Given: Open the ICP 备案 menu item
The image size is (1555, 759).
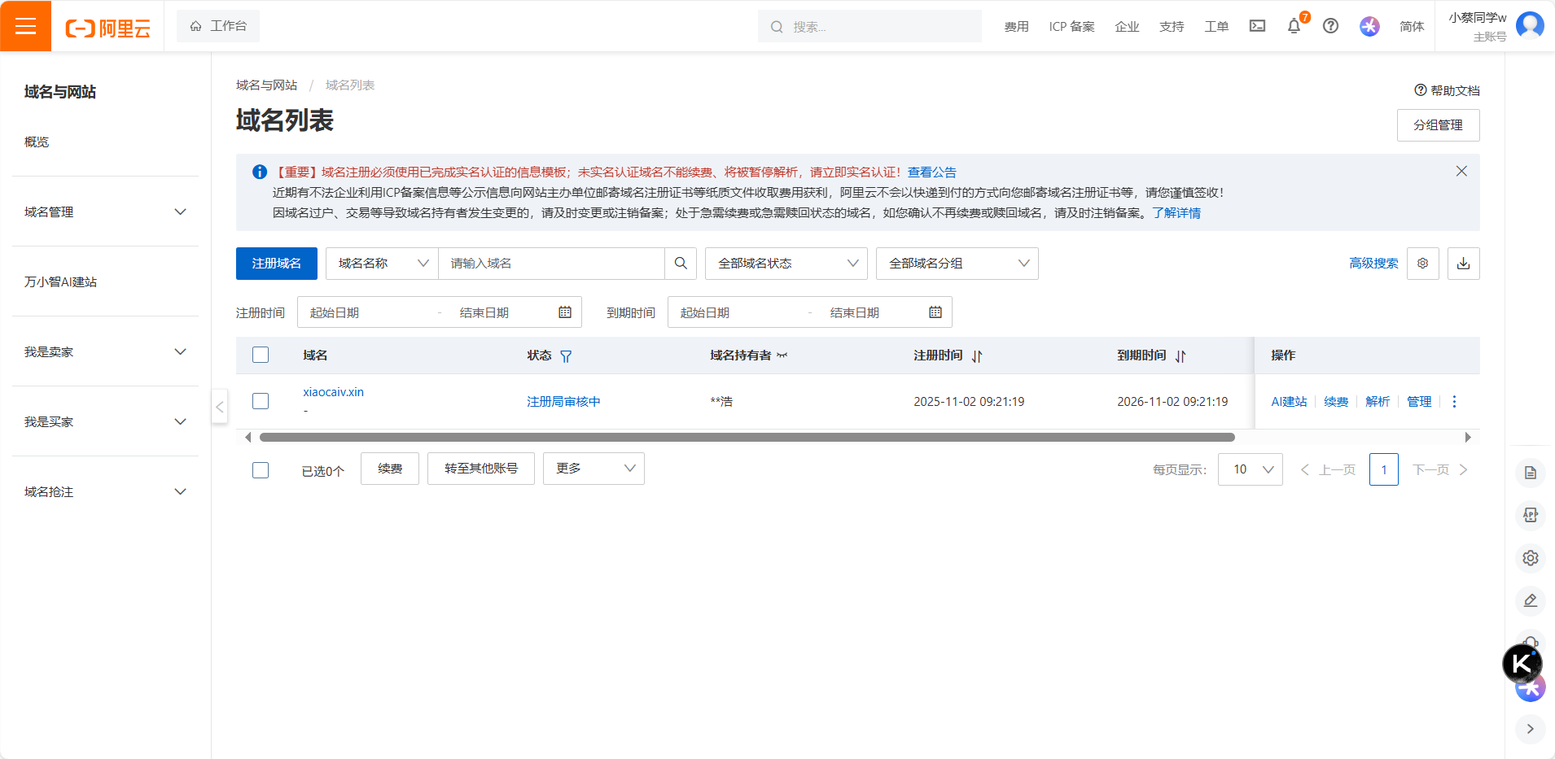Looking at the screenshot, I should [1071, 26].
